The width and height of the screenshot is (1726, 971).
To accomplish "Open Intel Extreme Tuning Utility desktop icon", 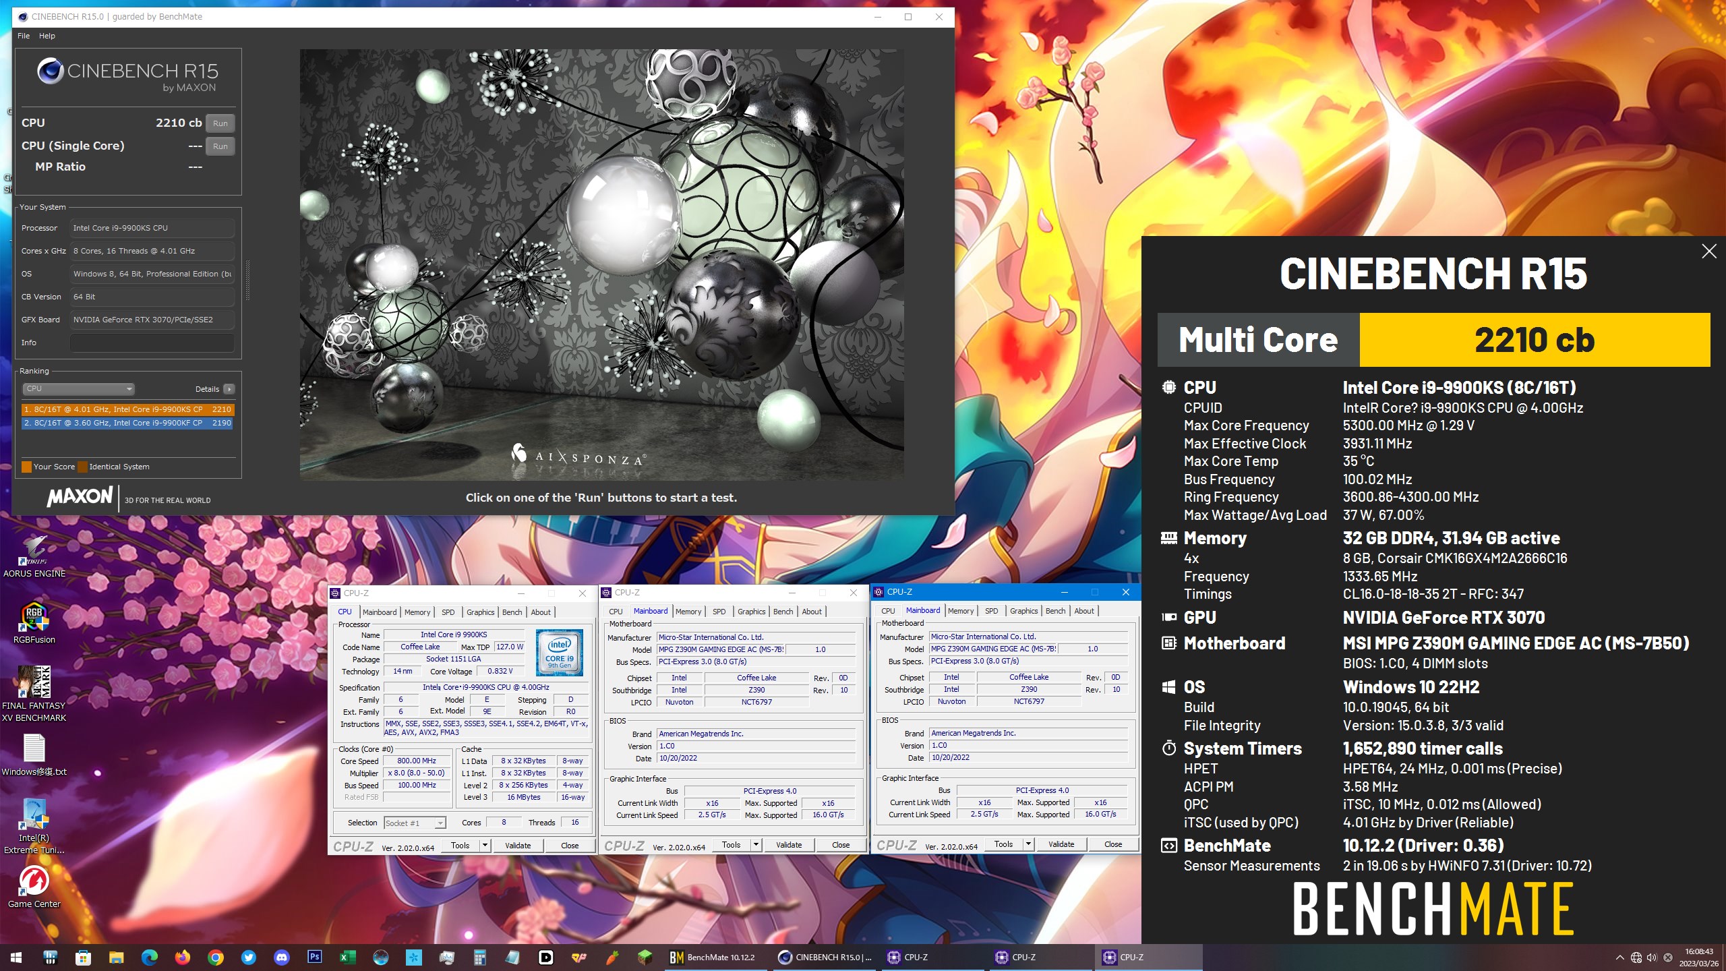I will coord(34,825).
